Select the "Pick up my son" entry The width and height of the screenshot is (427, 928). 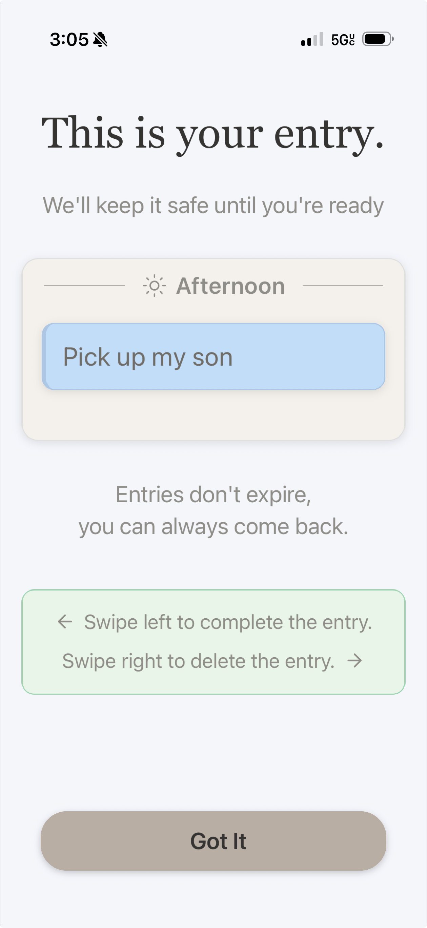click(x=213, y=356)
